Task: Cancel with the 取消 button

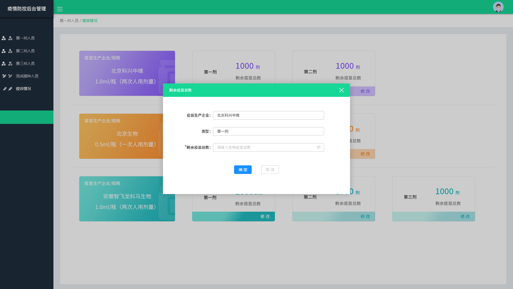Action: [x=270, y=170]
